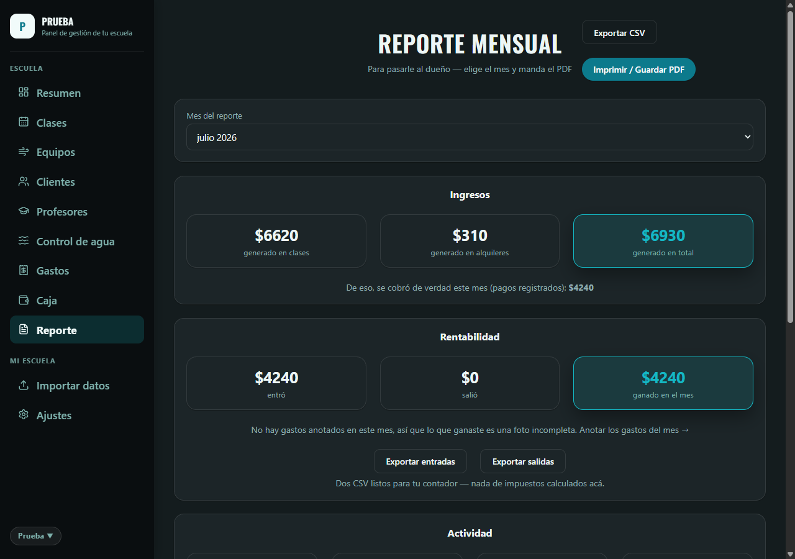Image resolution: width=795 pixels, height=559 pixels.
Task: Open the Mes del reporte dropdown
Action: tap(470, 137)
